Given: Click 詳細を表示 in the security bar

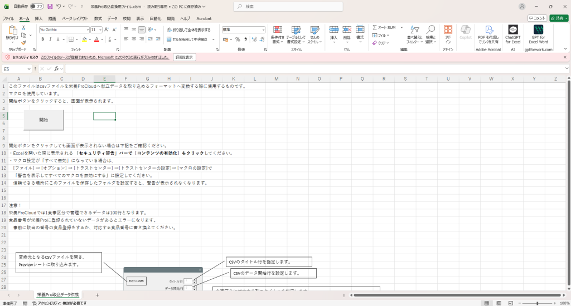Looking at the screenshot, I should tap(184, 57).
